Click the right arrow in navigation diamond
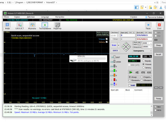The image size is (166, 122). tap(129, 47)
